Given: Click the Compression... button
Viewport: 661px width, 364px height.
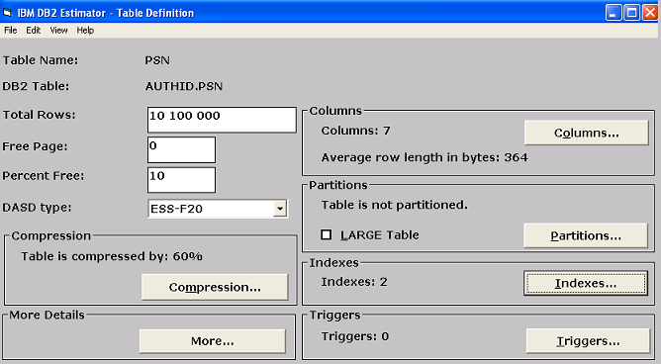Looking at the screenshot, I should pyautogui.click(x=215, y=287).
